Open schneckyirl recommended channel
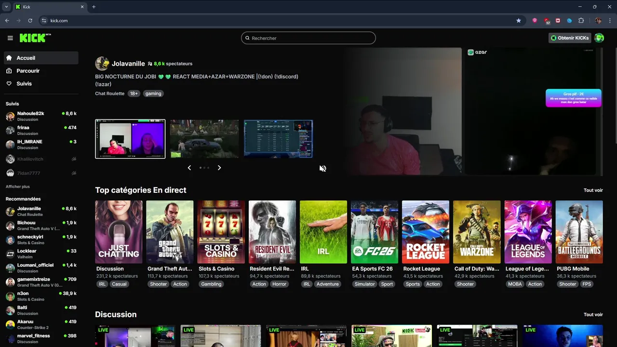This screenshot has width=617, height=347. 41,240
